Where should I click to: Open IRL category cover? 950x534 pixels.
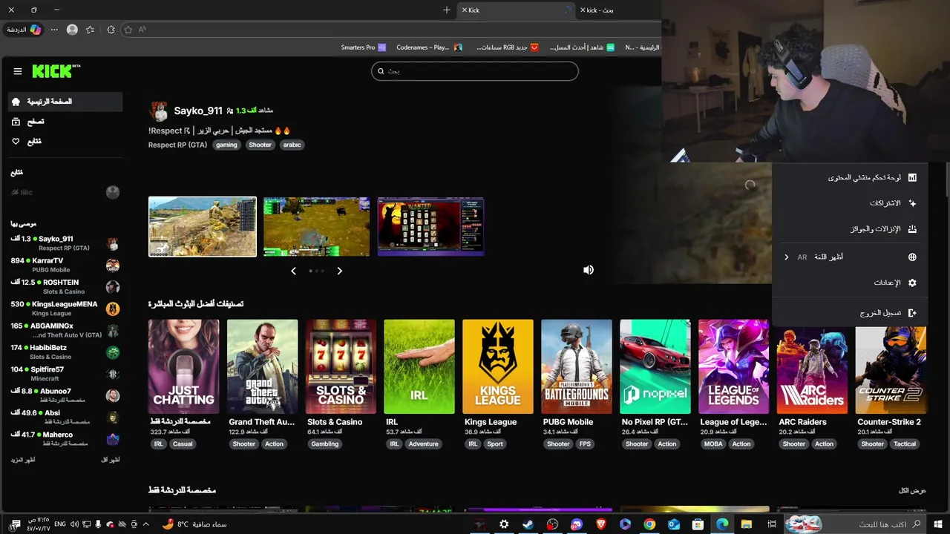(419, 366)
